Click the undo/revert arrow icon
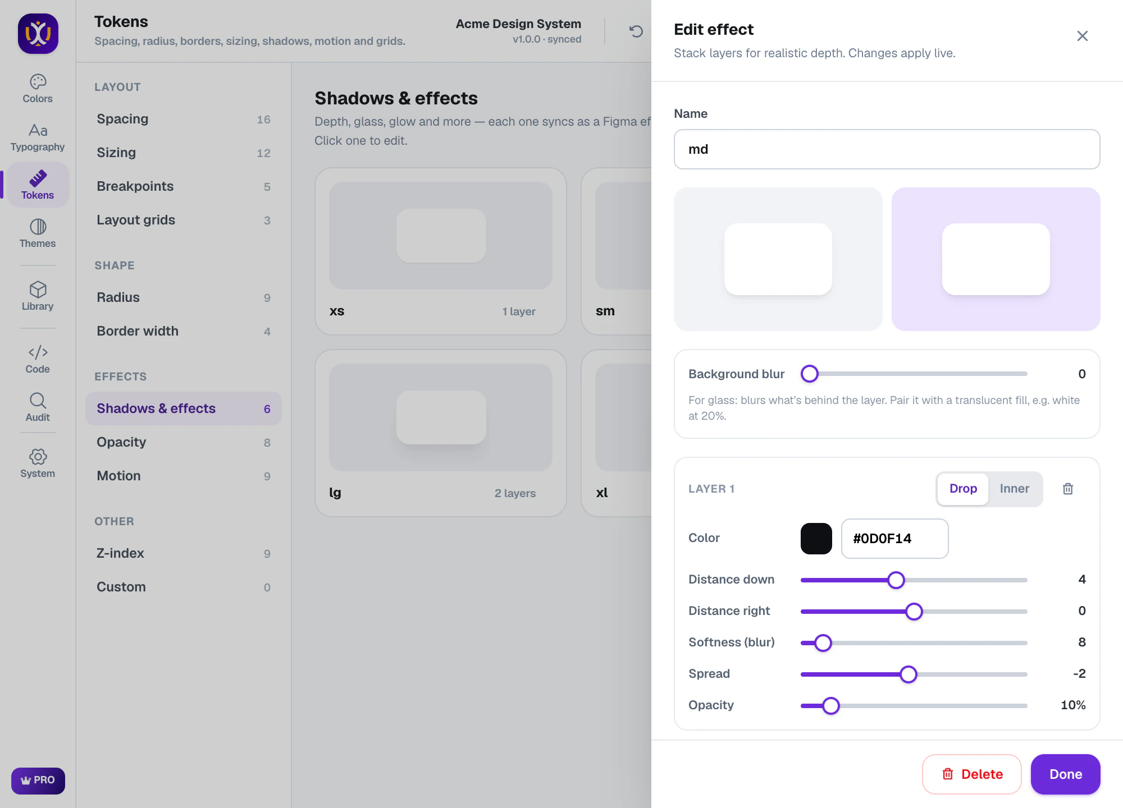 pyautogui.click(x=636, y=31)
